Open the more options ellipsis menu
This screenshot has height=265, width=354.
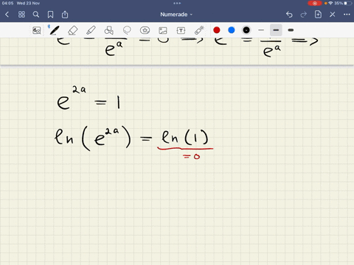[347, 15]
